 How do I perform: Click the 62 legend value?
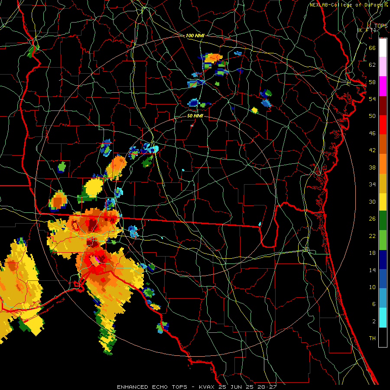(372, 65)
